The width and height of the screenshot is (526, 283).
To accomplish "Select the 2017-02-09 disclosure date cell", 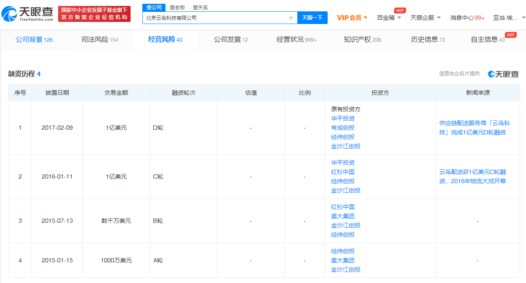I will pyautogui.click(x=57, y=128).
